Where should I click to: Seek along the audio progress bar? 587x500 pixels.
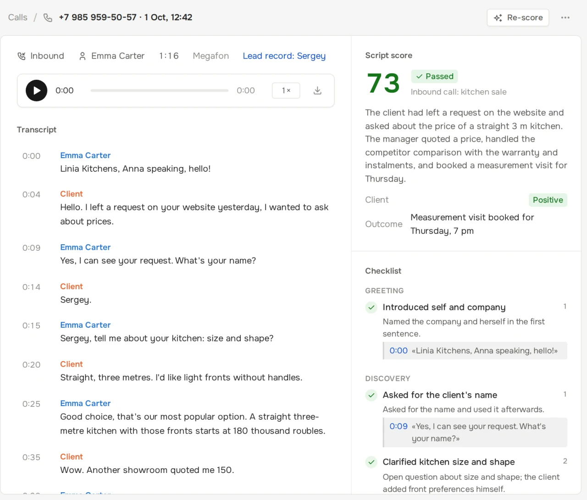(160, 91)
